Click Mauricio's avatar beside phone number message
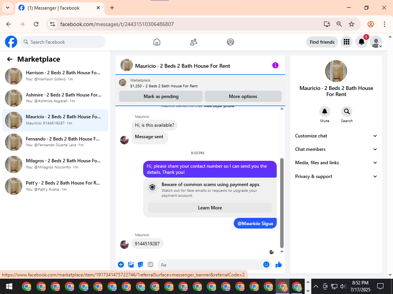 pyautogui.click(x=124, y=244)
